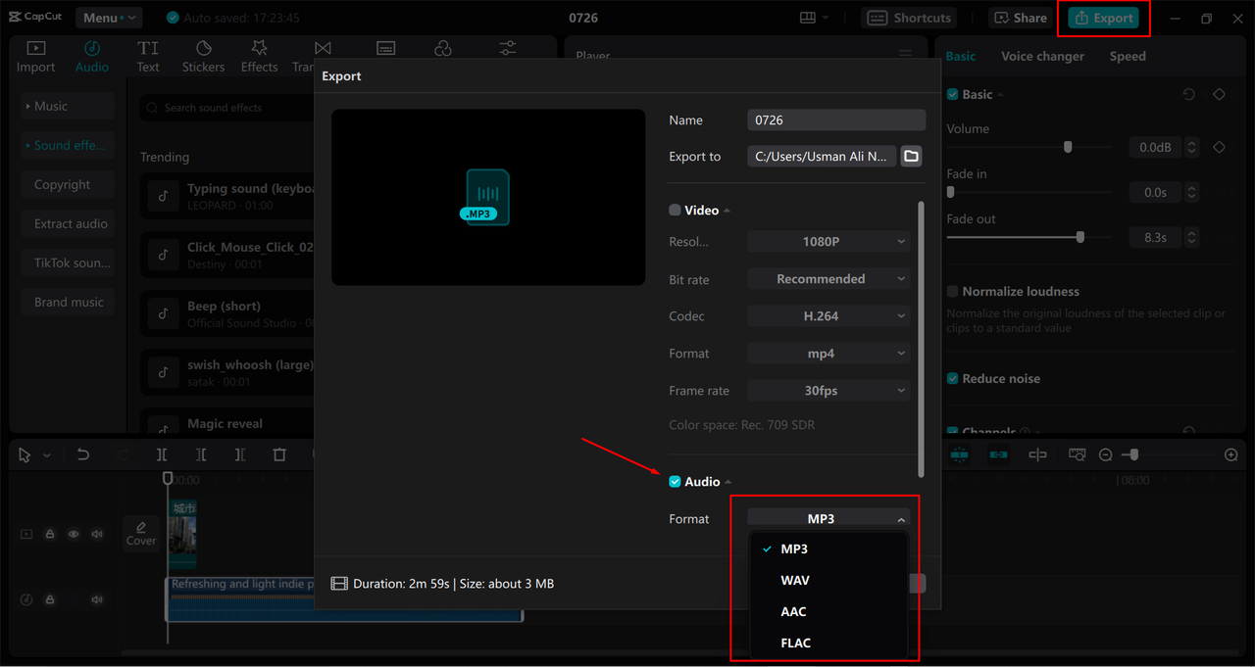Click the Volume slider handle
This screenshot has height=667, width=1255.
[x=1068, y=147]
